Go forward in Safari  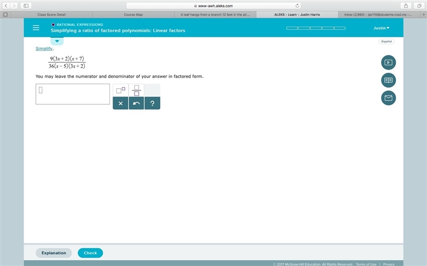tap(14, 5)
